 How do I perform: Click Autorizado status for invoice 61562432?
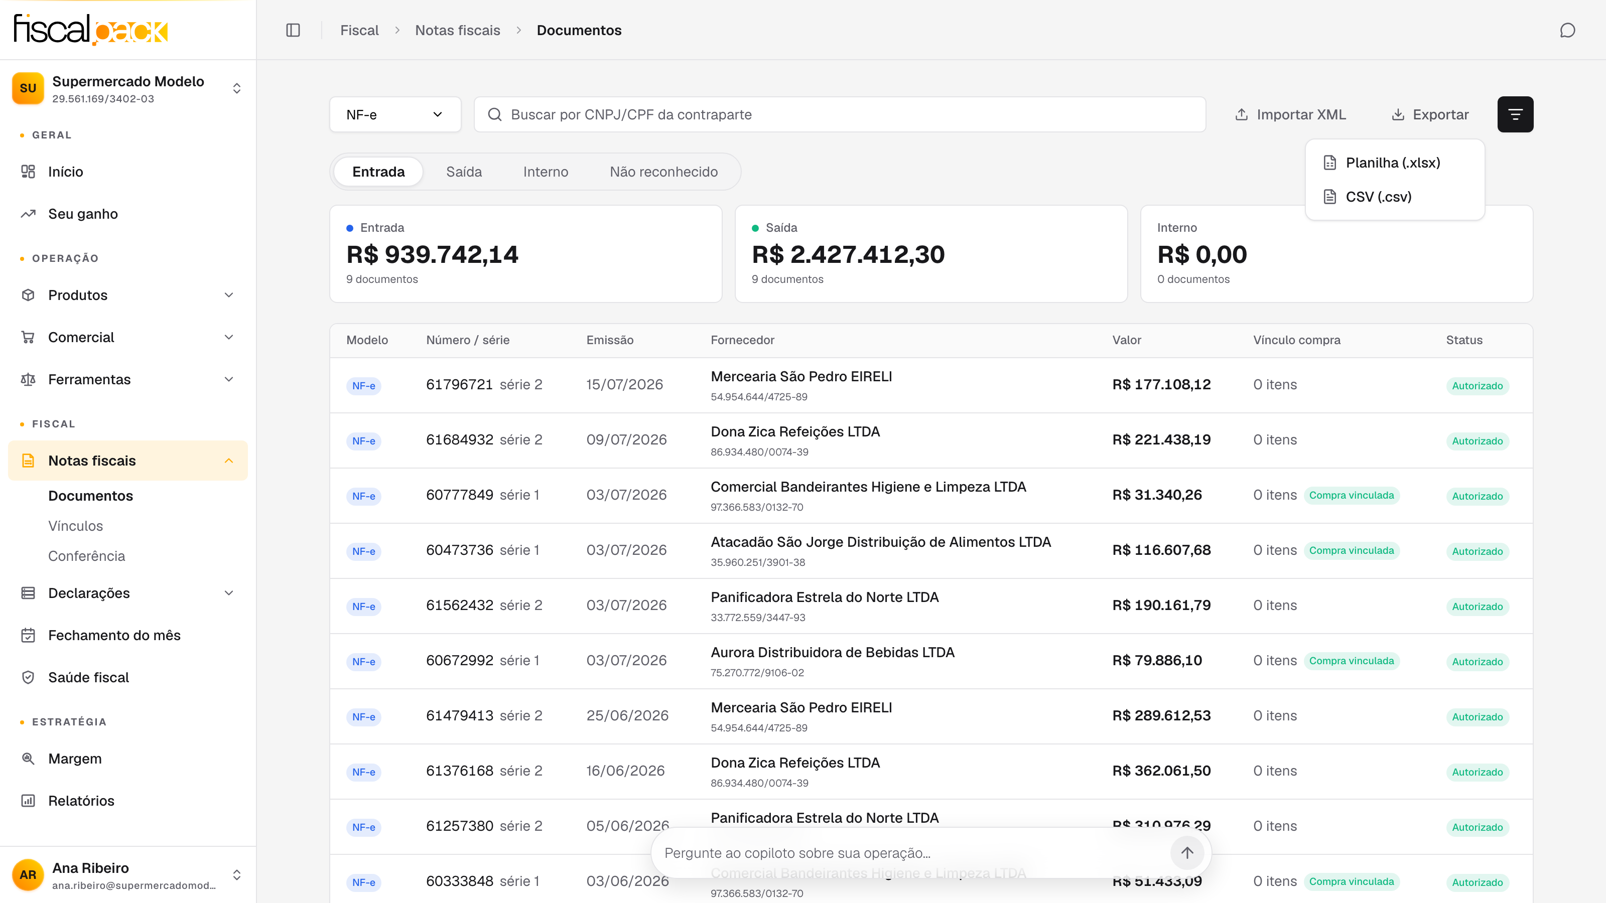1477,607
